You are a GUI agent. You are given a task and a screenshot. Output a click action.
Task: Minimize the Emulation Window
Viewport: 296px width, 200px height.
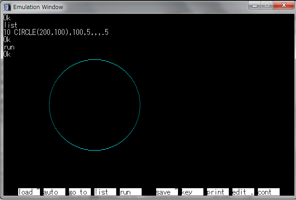tap(255, 5)
